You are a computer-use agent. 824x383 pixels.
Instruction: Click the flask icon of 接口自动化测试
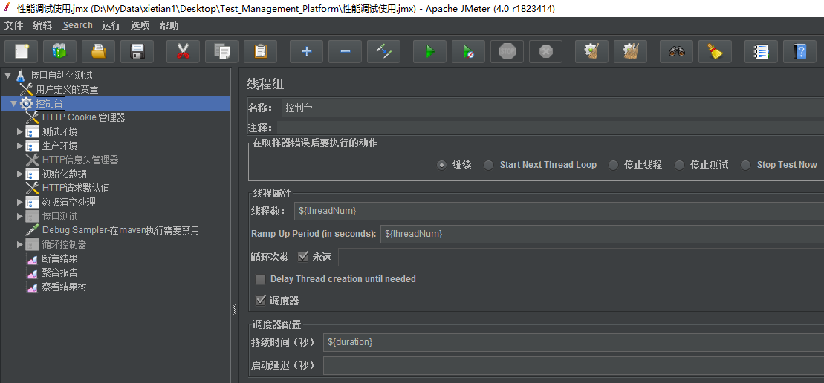point(21,75)
